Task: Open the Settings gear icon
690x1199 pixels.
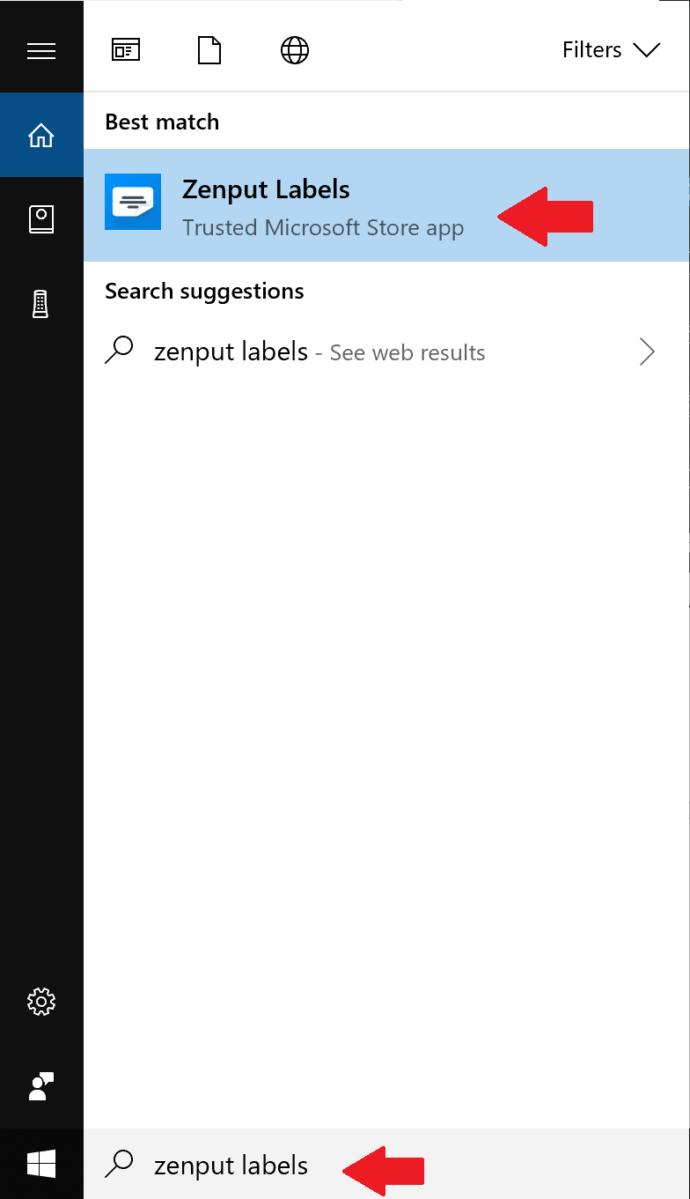Action: point(41,1002)
